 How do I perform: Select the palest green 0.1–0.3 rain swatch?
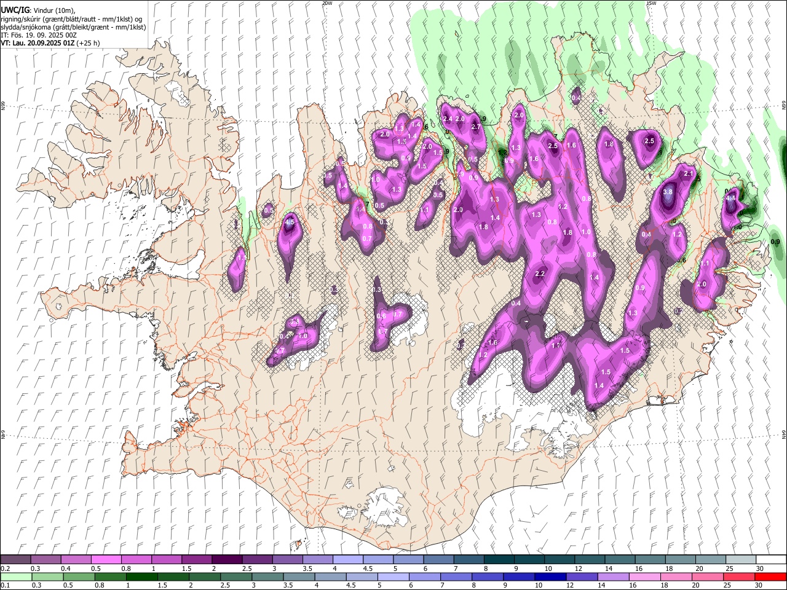(16, 576)
